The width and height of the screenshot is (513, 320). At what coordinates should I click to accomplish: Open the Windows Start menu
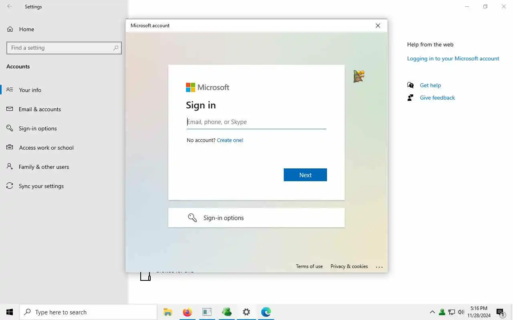click(x=10, y=312)
